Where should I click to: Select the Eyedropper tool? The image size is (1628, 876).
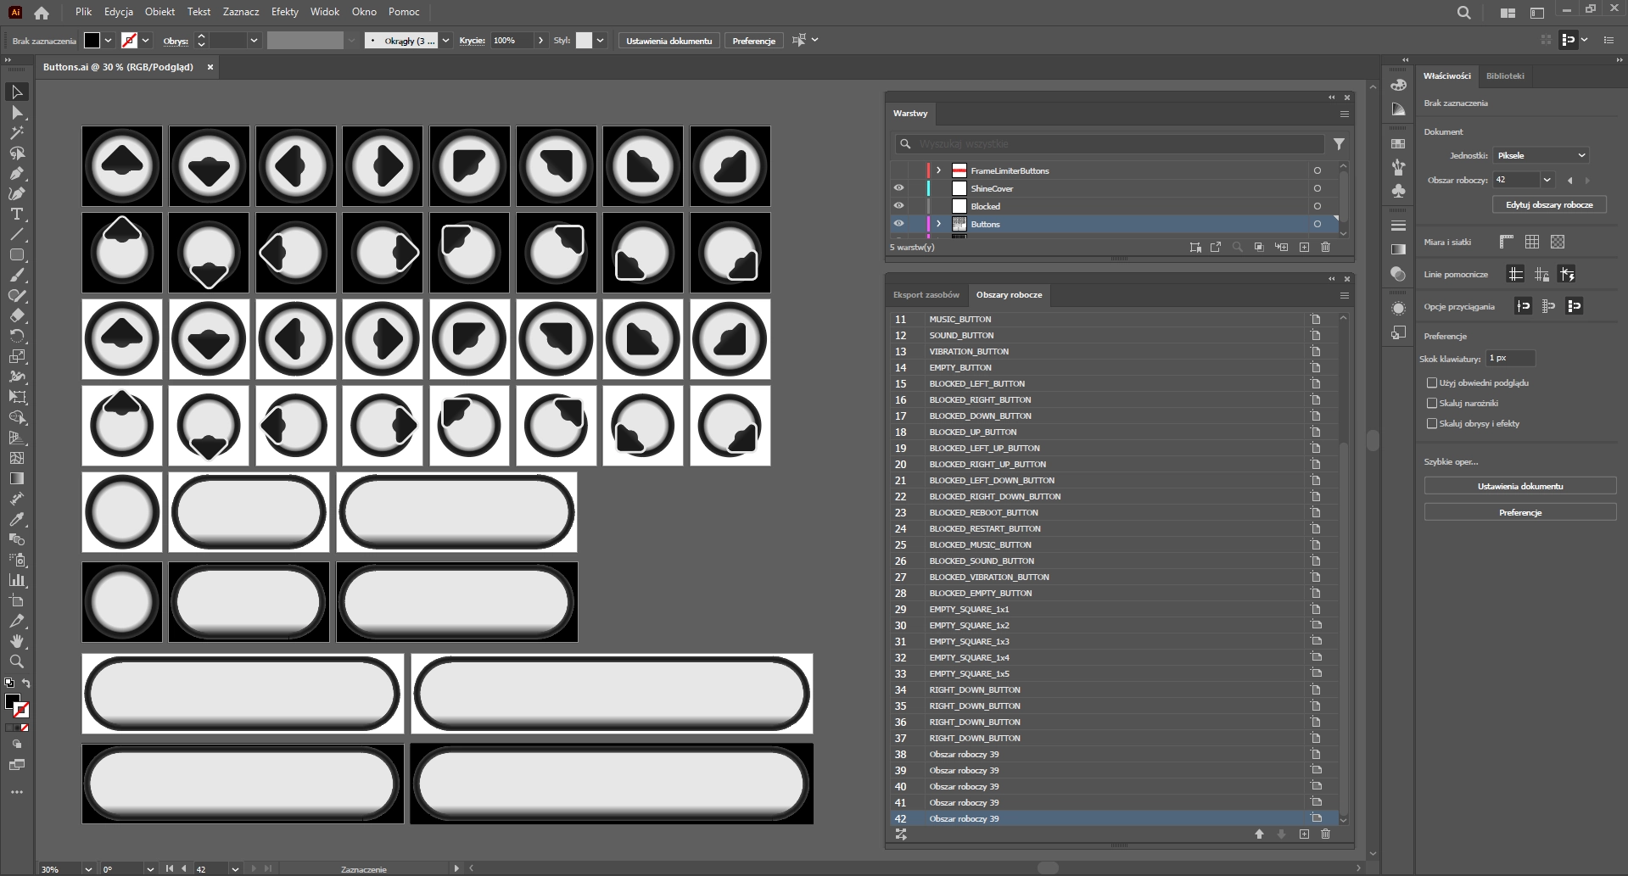click(16, 519)
